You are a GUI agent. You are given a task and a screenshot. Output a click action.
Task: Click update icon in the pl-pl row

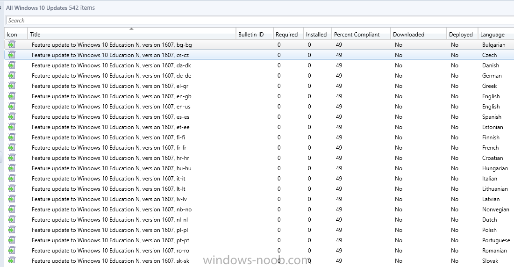(12, 230)
